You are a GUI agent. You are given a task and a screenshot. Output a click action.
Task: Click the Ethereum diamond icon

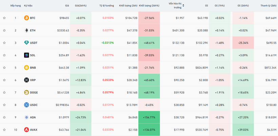(26, 30)
